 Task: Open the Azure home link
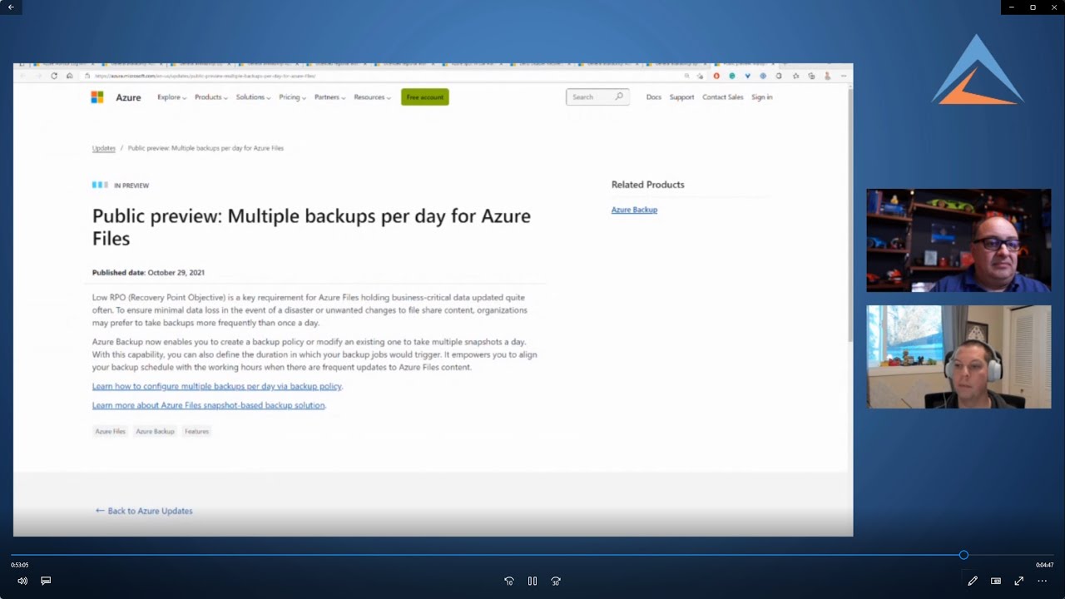coord(128,97)
